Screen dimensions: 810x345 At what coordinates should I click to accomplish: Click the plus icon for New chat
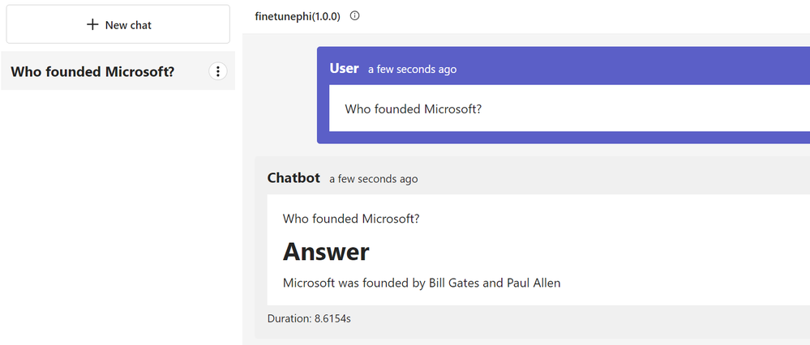(x=92, y=25)
